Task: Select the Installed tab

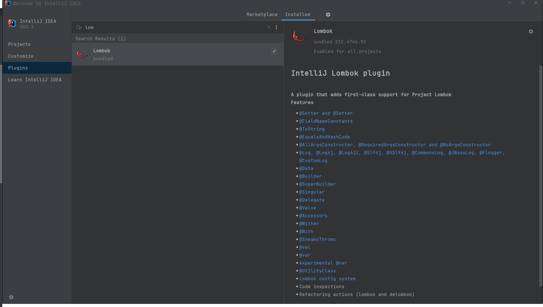Action: coord(298,15)
